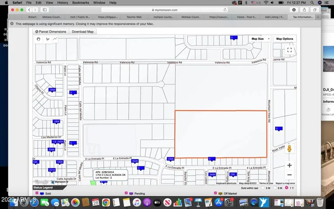Toggle the Sold status checkbox
This screenshot has width=334, height=209.
tap(37, 193)
